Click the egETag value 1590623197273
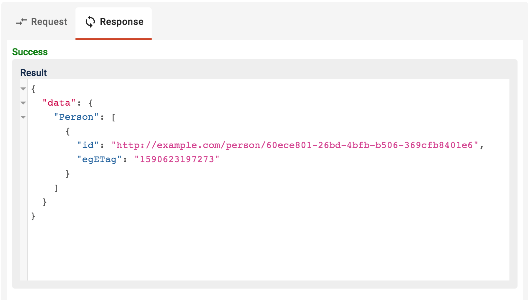 (177, 159)
